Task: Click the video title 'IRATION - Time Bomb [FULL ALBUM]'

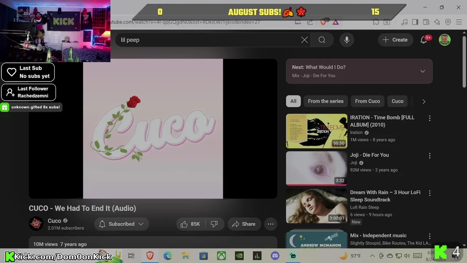Action: (382, 121)
